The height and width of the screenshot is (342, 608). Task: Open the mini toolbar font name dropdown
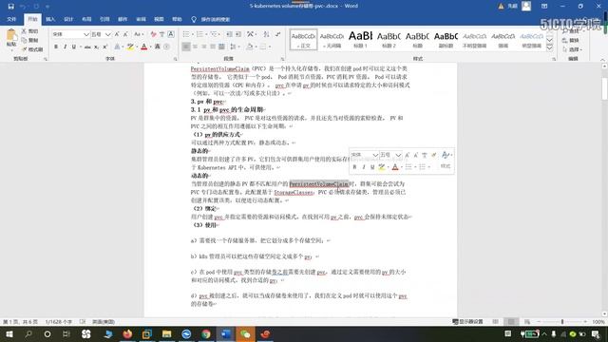click(x=375, y=155)
